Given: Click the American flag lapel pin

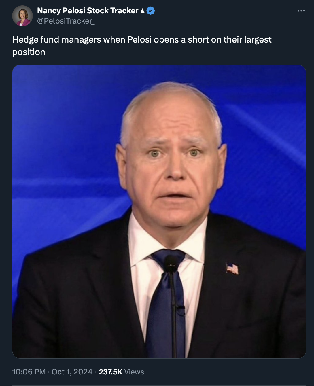Looking at the screenshot, I should (232, 269).
